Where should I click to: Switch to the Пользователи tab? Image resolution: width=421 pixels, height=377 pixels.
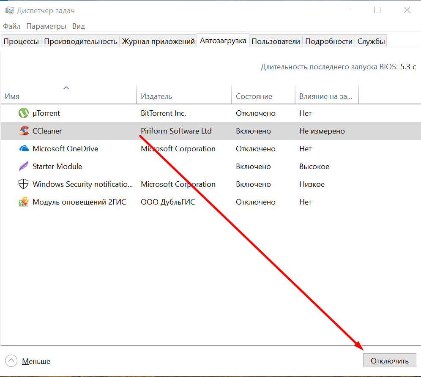[x=276, y=41]
